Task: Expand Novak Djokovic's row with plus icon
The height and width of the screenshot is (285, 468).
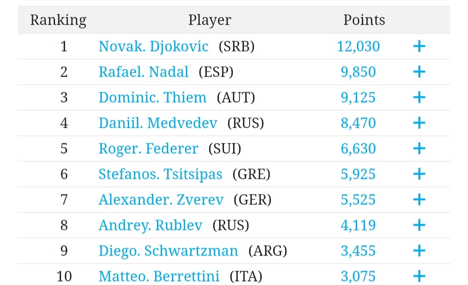Action: (419, 46)
